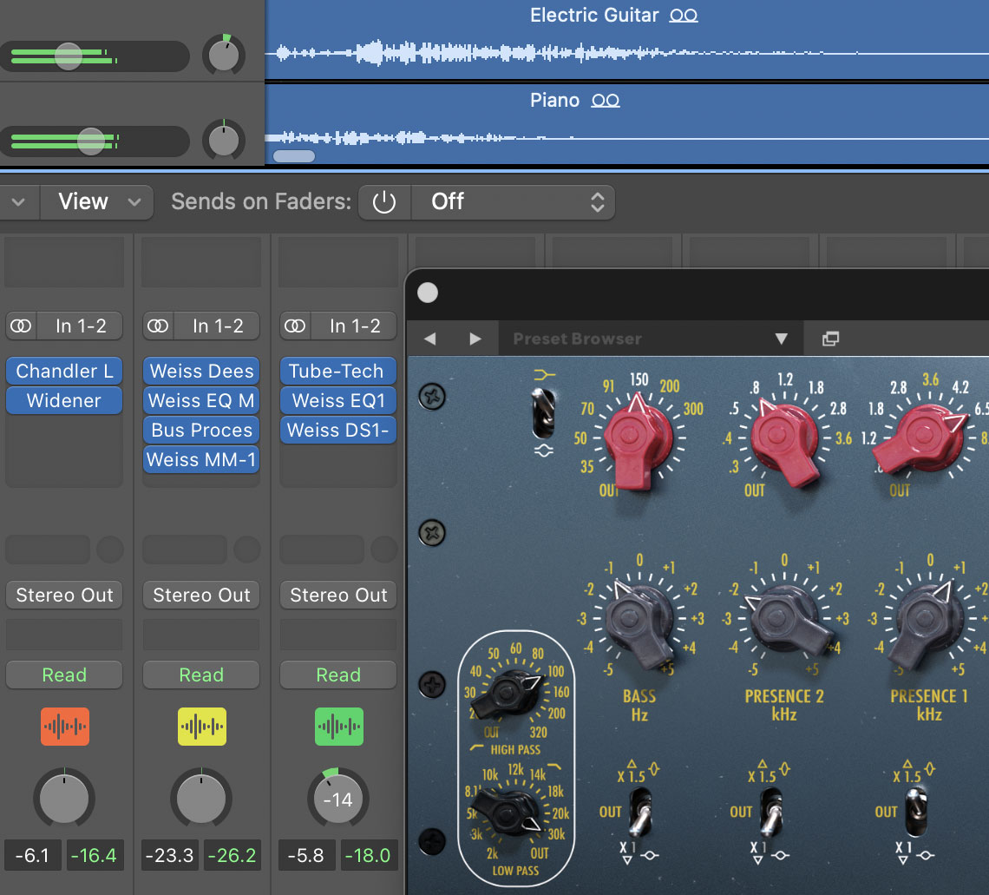Toggle the Sends on Faders power button
Screen dimensions: 989x895
383,202
